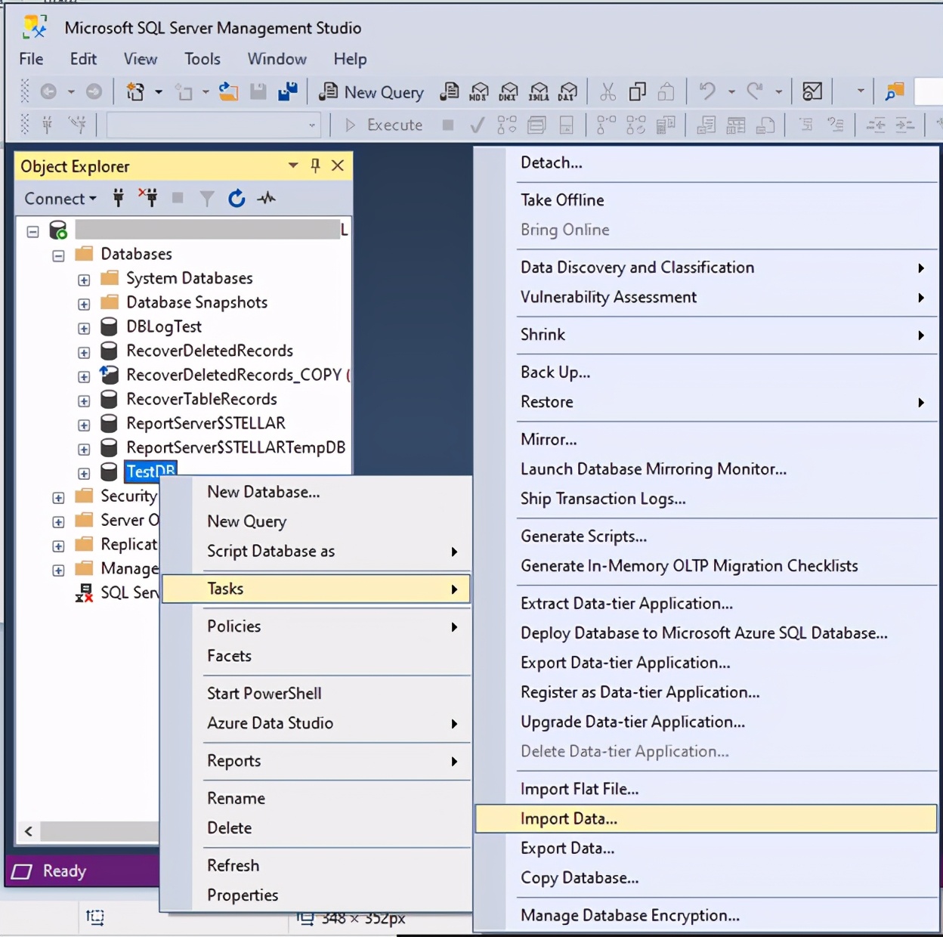This screenshot has height=937, width=943.
Task: Click the Save All disks icon
Action: coord(288,92)
